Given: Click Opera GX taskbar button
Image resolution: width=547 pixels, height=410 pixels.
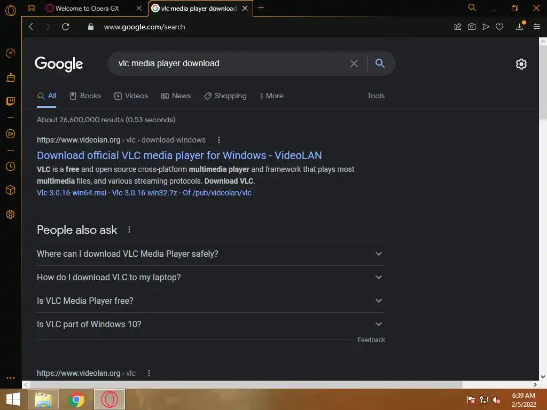Looking at the screenshot, I should pos(110,399).
